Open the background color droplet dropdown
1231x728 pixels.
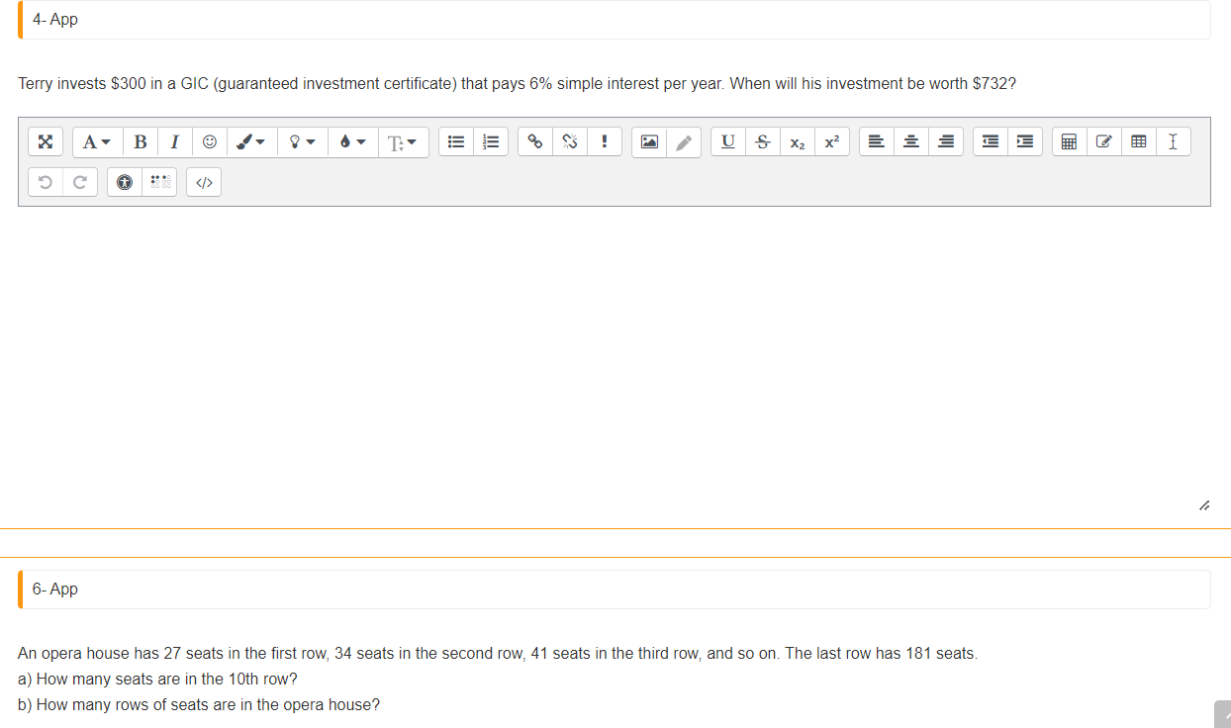coord(352,142)
